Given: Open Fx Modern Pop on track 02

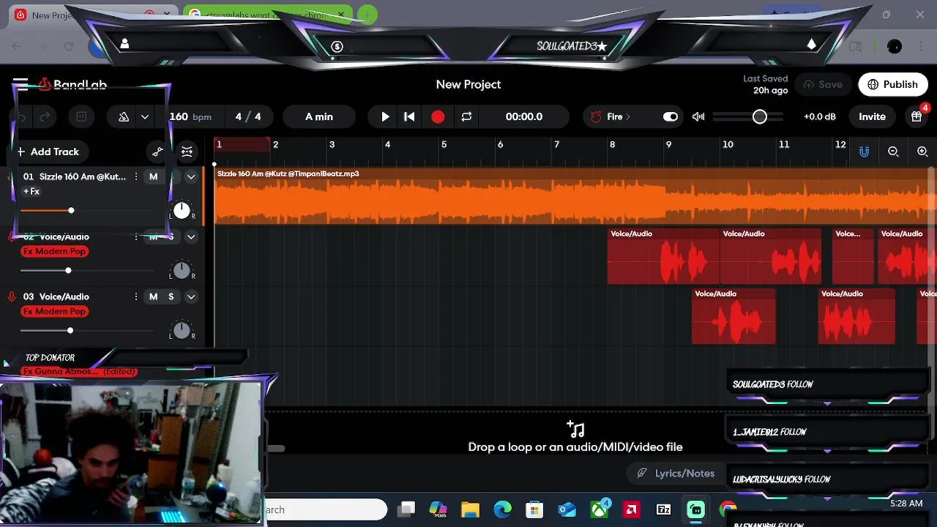Looking at the screenshot, I should [x=55, y=251].
